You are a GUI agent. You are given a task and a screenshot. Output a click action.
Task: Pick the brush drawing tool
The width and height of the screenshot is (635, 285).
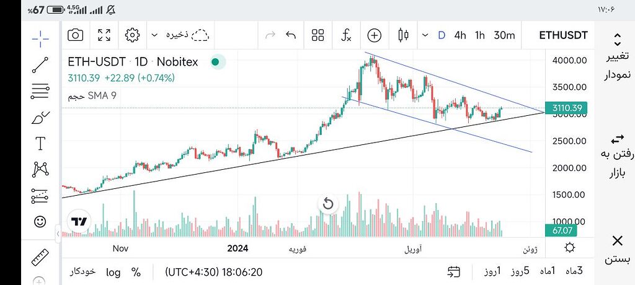click(40, 118)
